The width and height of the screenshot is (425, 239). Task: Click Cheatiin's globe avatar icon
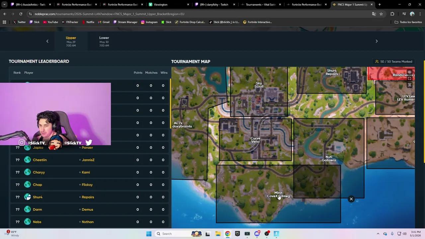tap(27, 160)
